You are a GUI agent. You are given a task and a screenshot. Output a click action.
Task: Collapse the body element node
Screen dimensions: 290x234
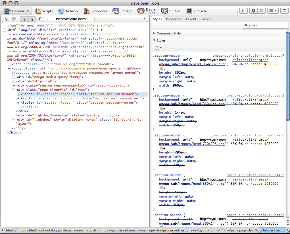click(9, 68)
